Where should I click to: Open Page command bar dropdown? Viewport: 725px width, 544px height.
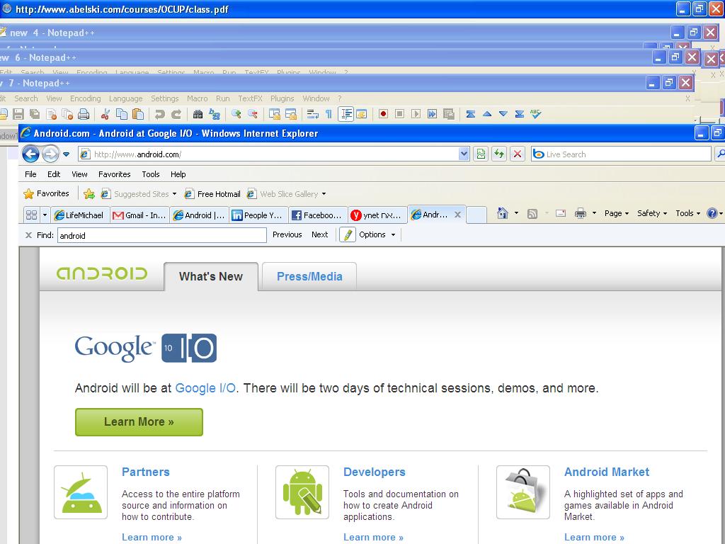coord(617,213)
